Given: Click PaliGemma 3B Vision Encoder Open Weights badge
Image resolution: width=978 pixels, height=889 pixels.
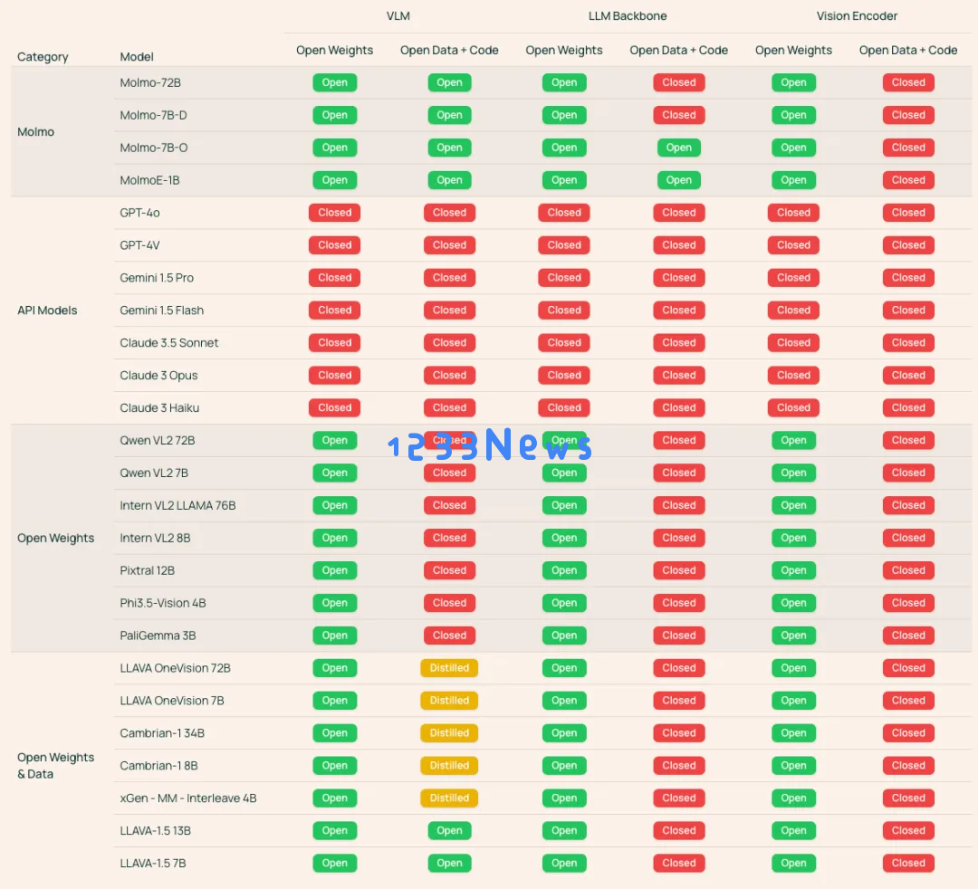Looking at the screenshot, I should [x=793, y=636].
